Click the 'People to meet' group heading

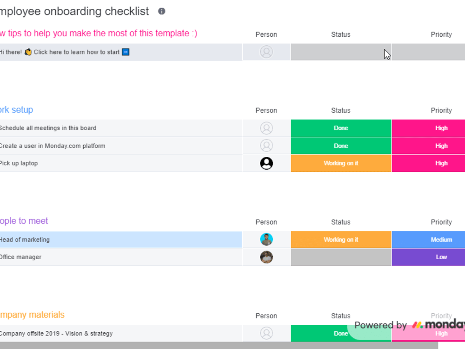tap(24, 221)
